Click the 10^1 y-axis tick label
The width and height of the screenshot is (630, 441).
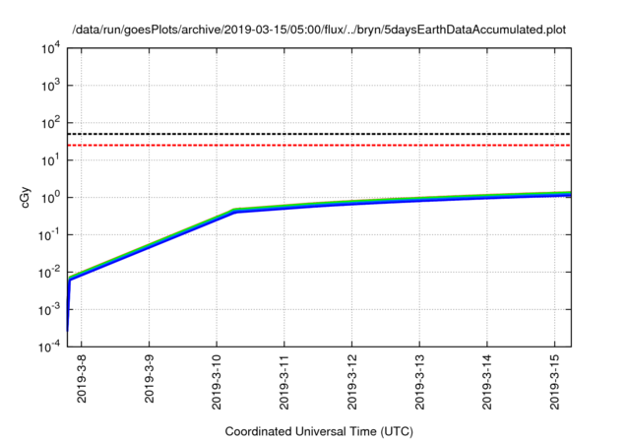[50, 160]
